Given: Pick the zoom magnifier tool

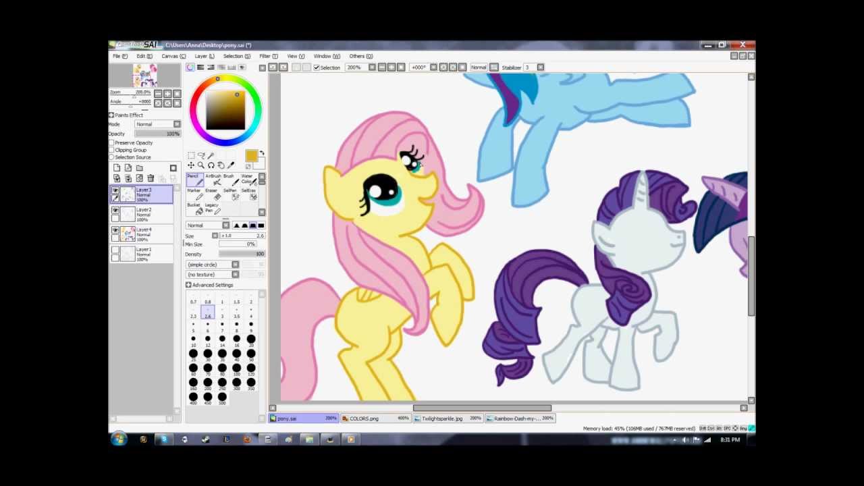Looking at the screenshot, I should tap(201, 165).
